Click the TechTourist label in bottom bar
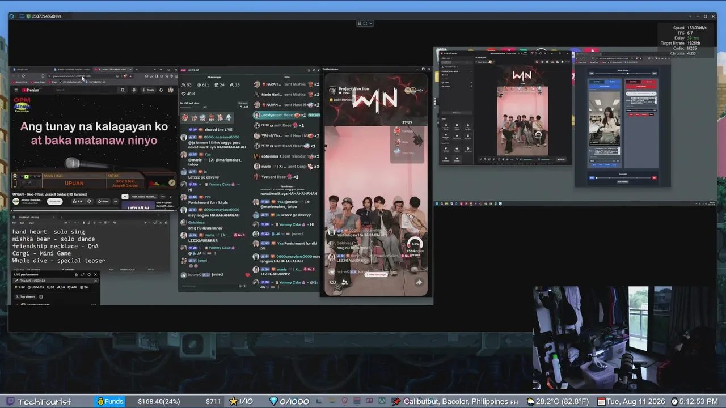726x408 pixels. click(44, 402)
